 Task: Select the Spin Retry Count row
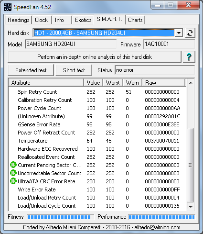[x=97, y=92]
